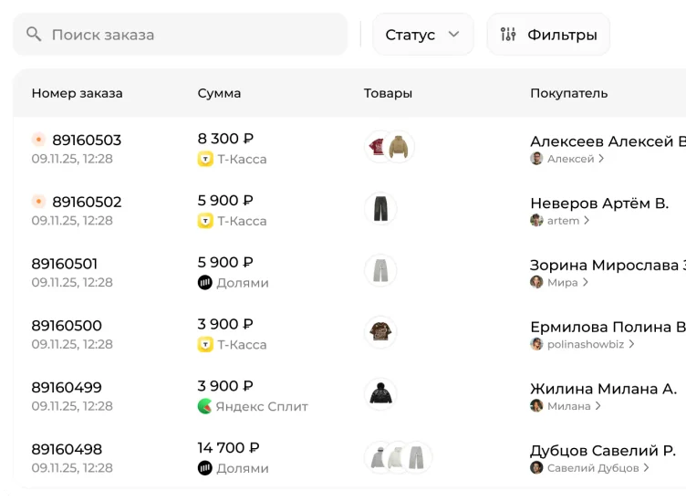Open the black puffer jacket thumbnail
This screenshot has height=501, width=686.
[x=380, y=394]
